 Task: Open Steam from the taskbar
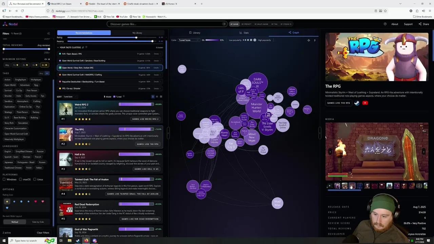pos(78,241)
